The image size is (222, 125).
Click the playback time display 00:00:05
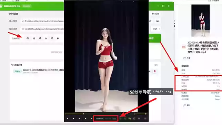[99, 119]
